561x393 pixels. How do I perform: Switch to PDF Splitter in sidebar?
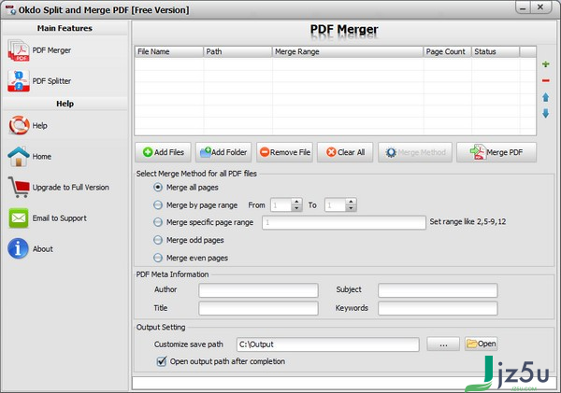[x=51, y=81]
